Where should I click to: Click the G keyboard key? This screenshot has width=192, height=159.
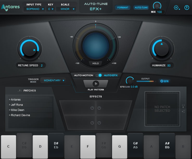point(119,147)
